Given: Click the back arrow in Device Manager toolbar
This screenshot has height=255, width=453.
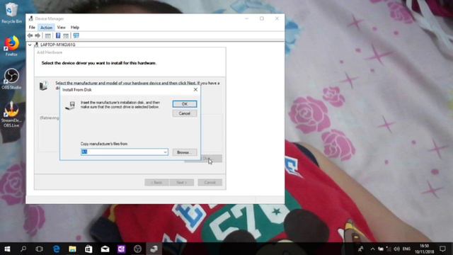Looking at the screenshot, I should [x=30, y=35].
